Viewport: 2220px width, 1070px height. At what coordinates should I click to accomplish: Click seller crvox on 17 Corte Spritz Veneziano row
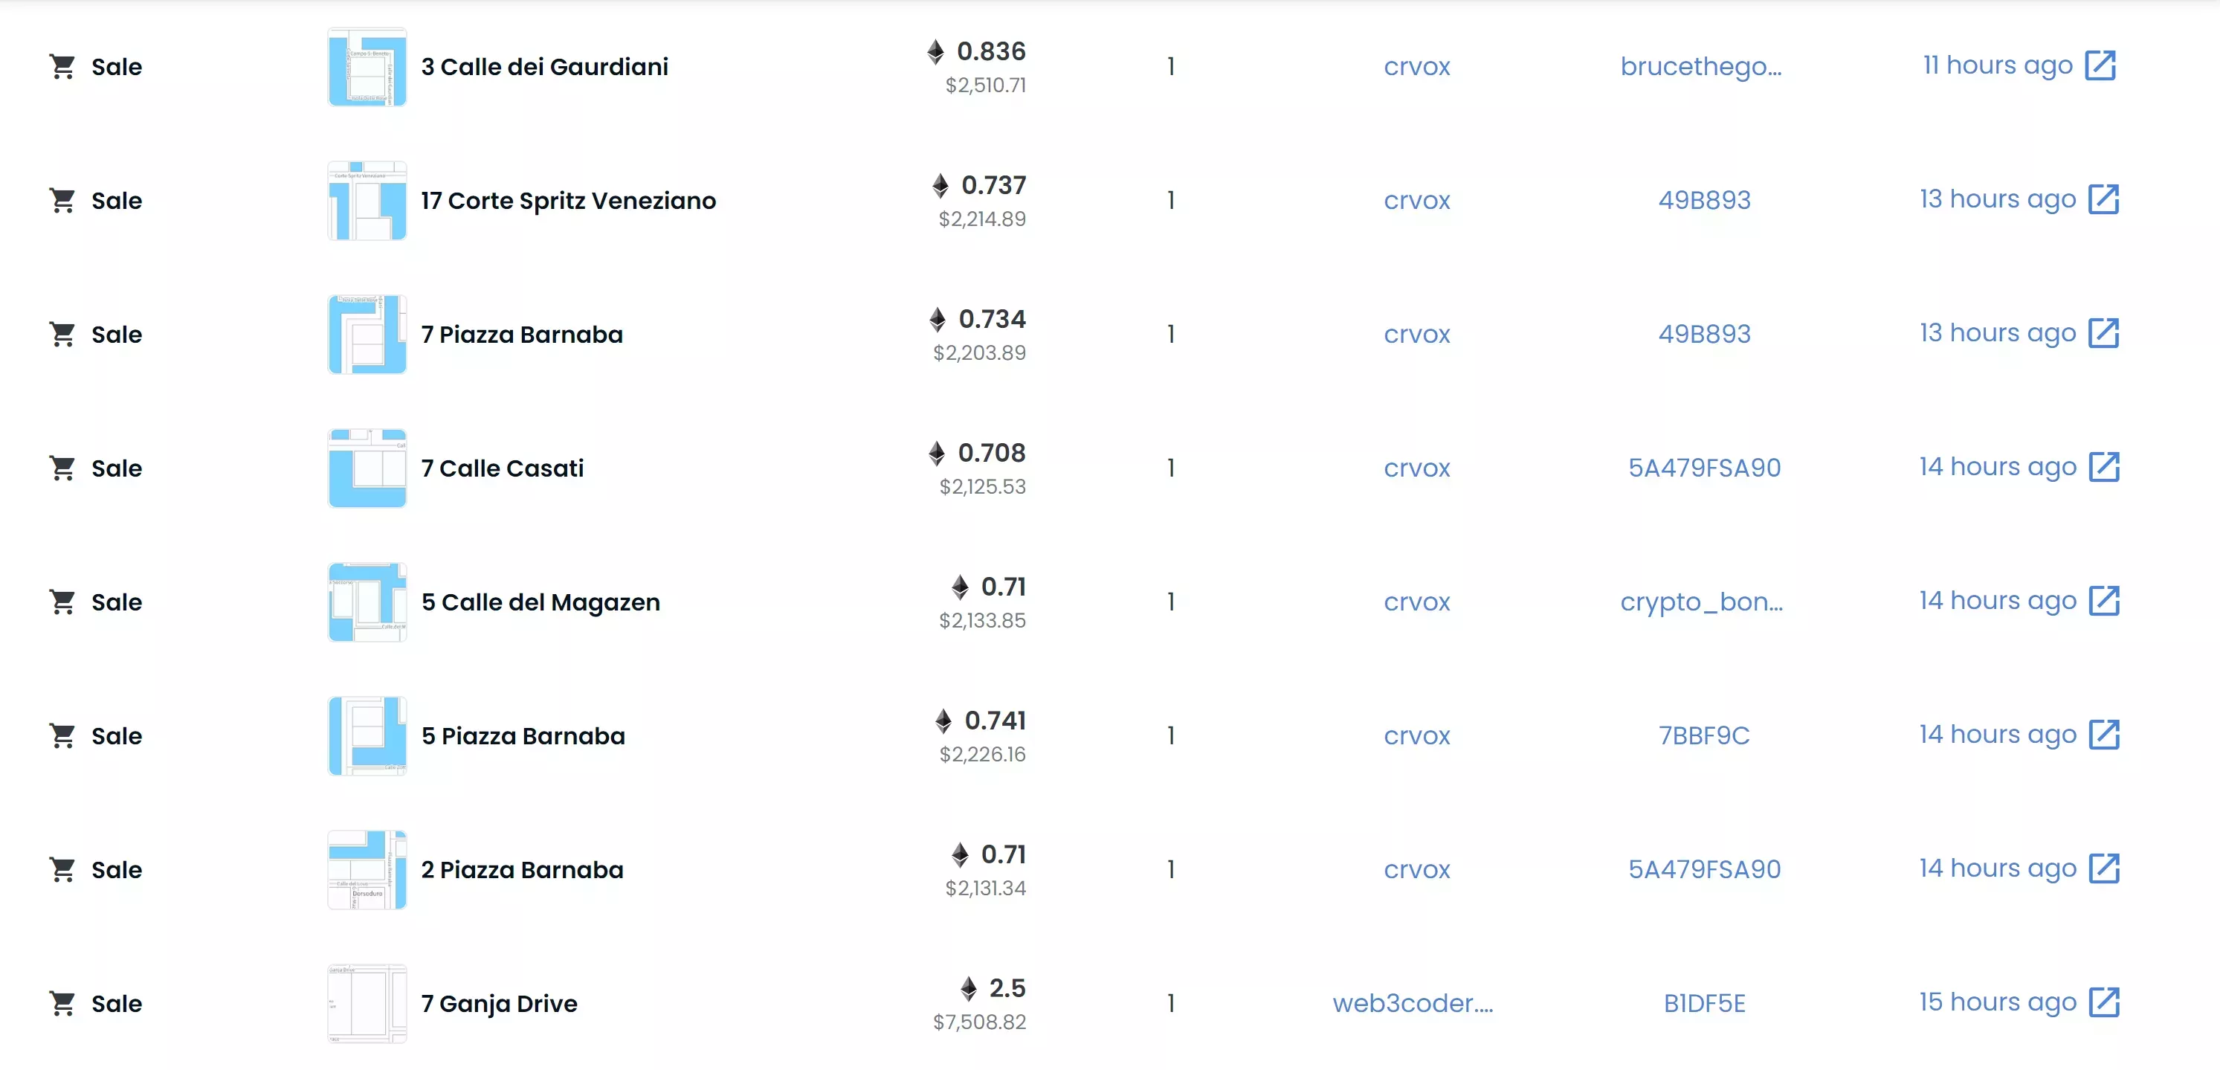coord(1417,201)
